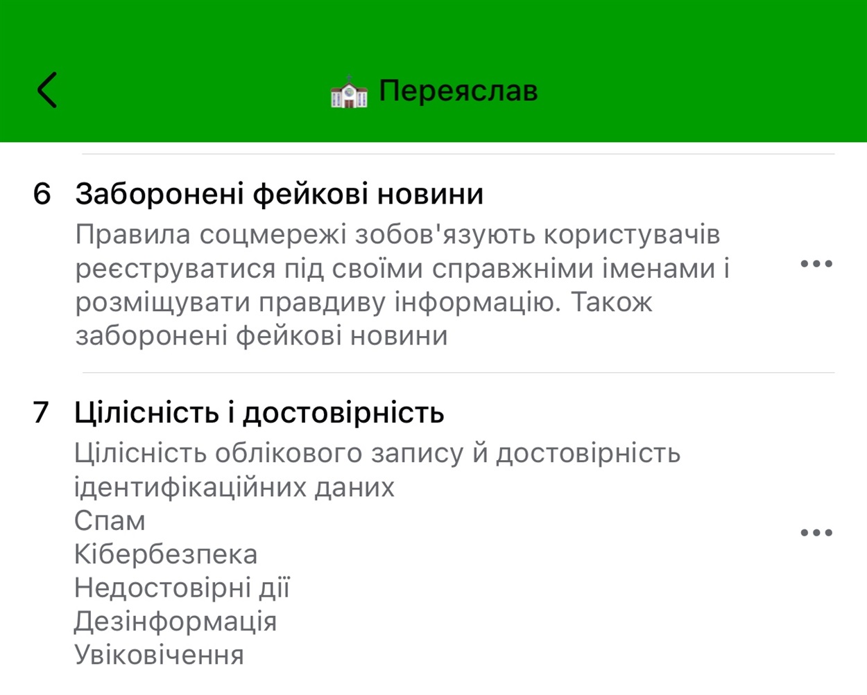
Task: Tap the line реєструватися під своїми справжніми іменами
Action: (402, 268)
